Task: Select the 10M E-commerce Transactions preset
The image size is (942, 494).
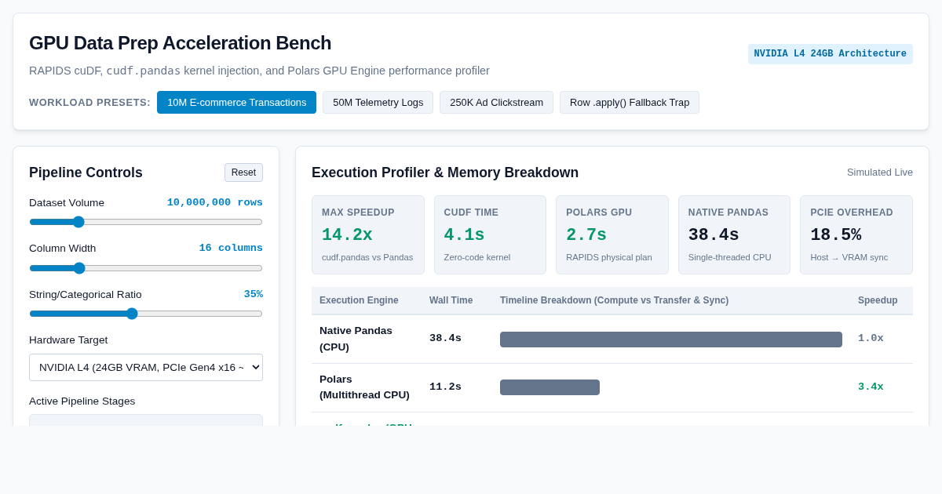Action: [236, 103]
